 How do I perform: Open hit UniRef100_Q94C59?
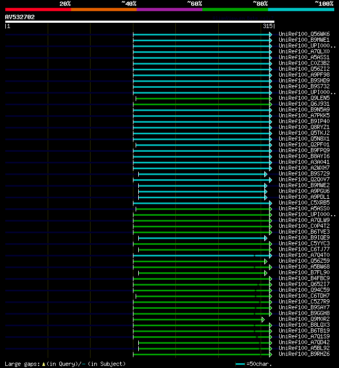[x=304, y=290]
